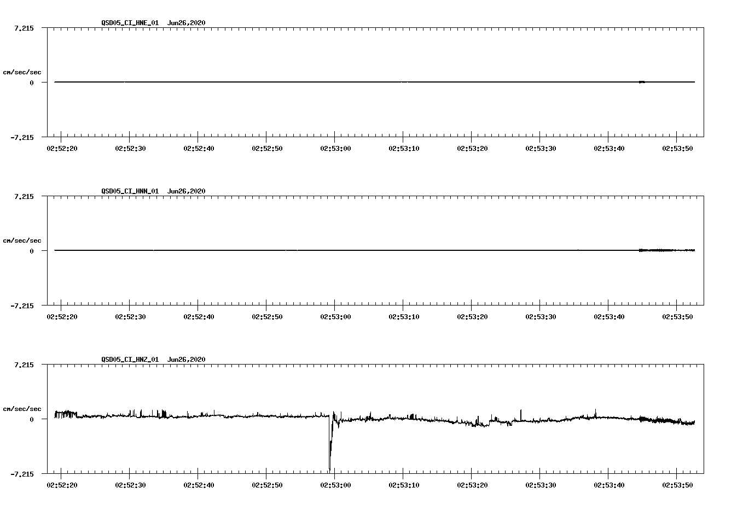The image size is (743, 505).
Task: Click the large downward spike in HNZ trace
Action: coord(330,443)
